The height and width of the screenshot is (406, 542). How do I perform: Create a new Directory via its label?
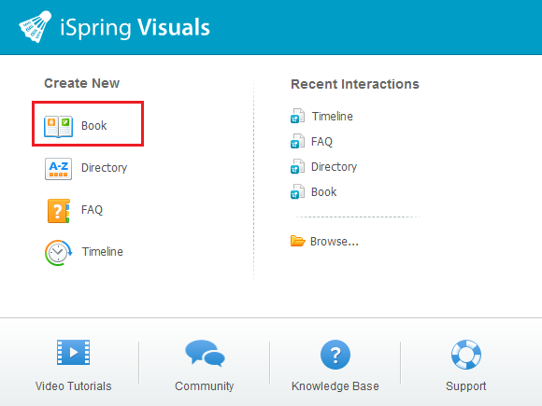point(104,168)
